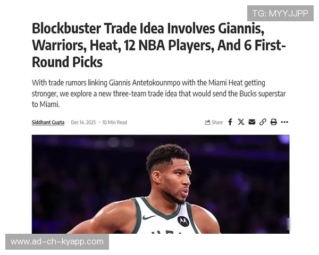
Task: Click the Facebook share icon
Action: click(x=230, y=122)
